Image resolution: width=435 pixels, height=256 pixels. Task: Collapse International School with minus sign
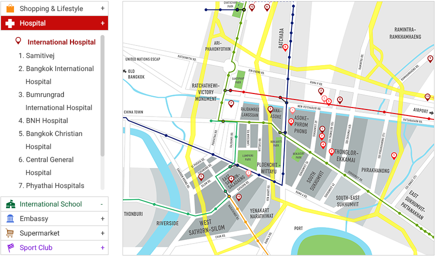[102, 204]
